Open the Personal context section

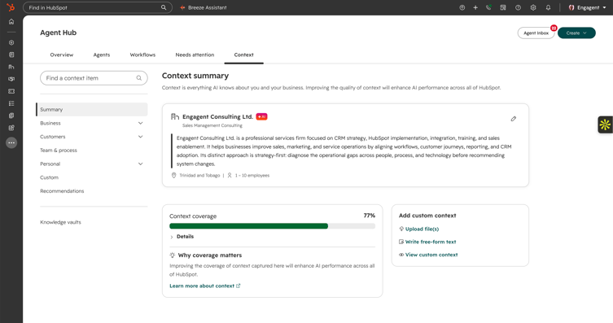[x=50, y=164]
